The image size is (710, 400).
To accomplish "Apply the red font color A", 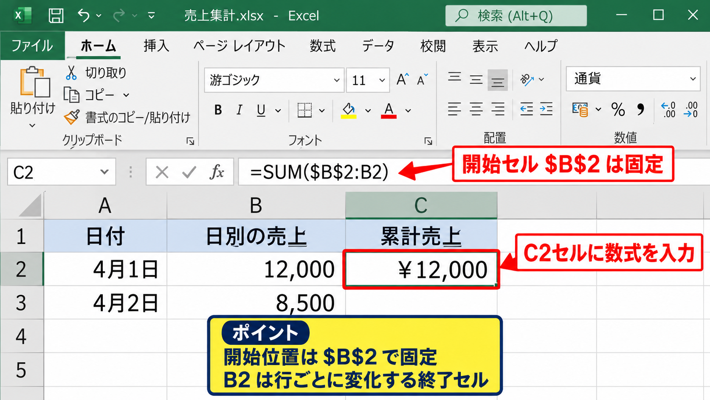I will point(389,110).
